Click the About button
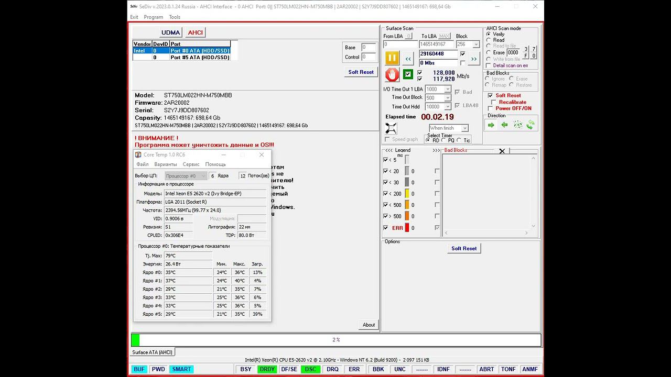Viewport: 671px width, 377px height. click(369, 325)
